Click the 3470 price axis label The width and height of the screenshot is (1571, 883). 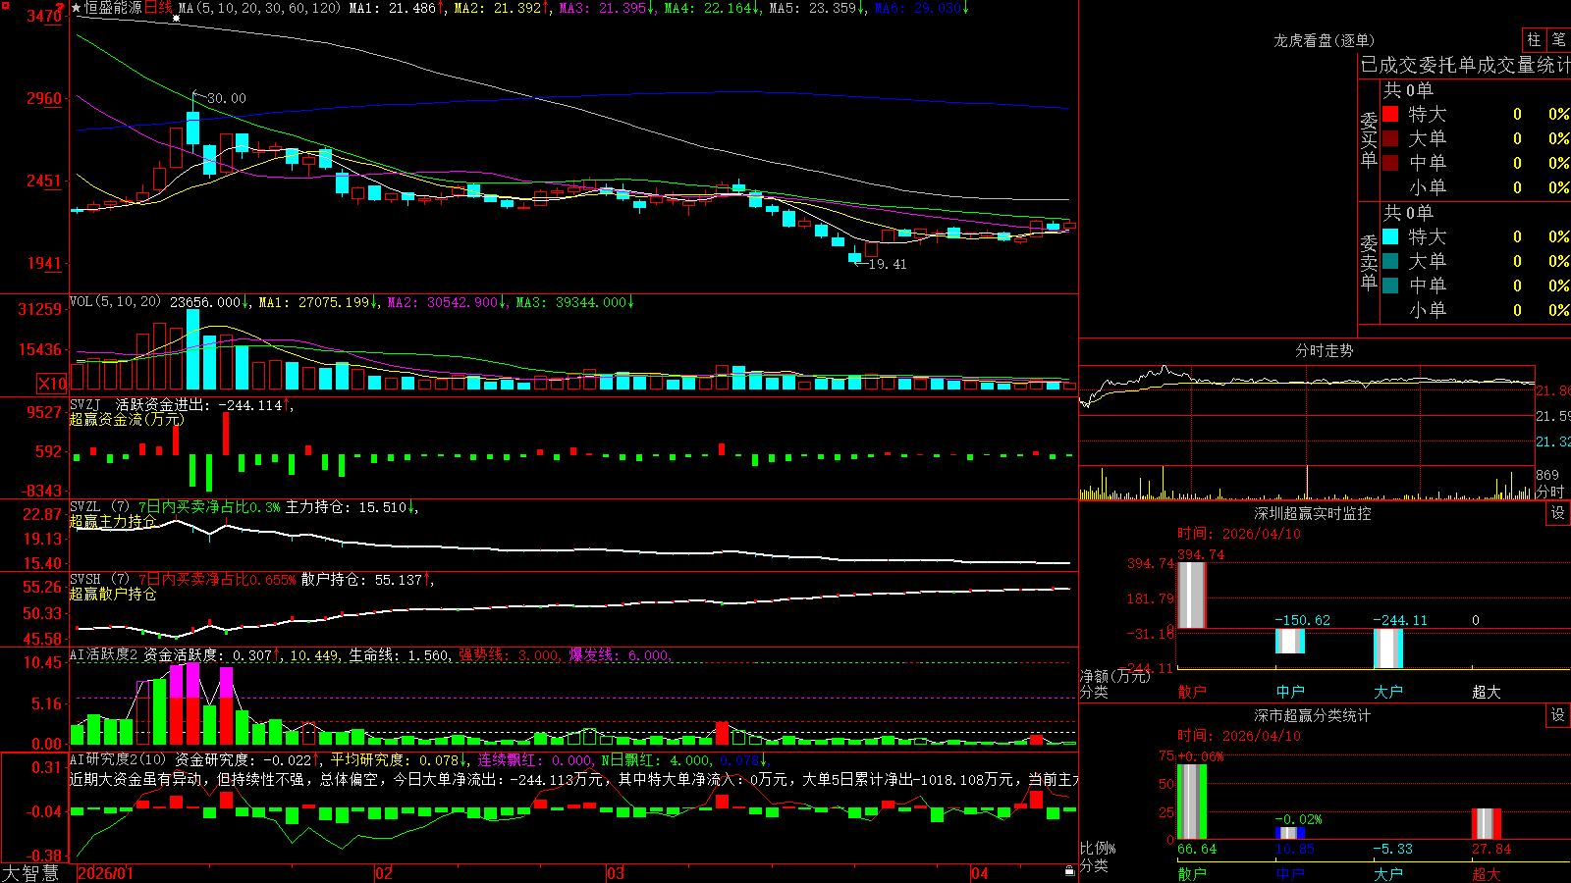(44, 16)
